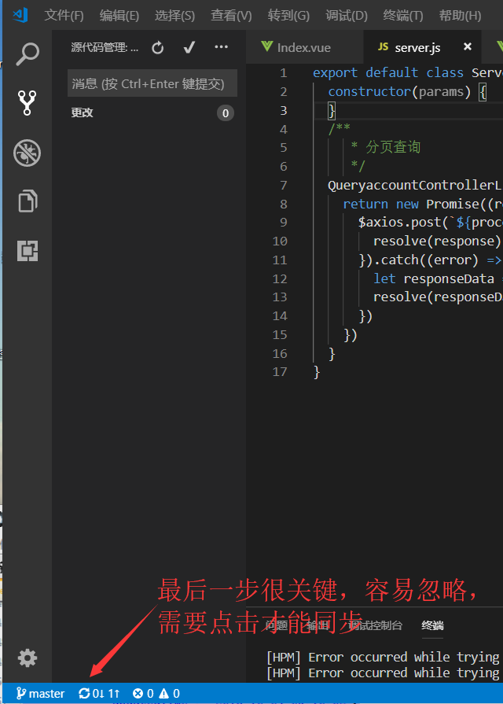Open the Debug view bug icon
The height and width of the screenshot is (704, 503).
tap(27, 153)
